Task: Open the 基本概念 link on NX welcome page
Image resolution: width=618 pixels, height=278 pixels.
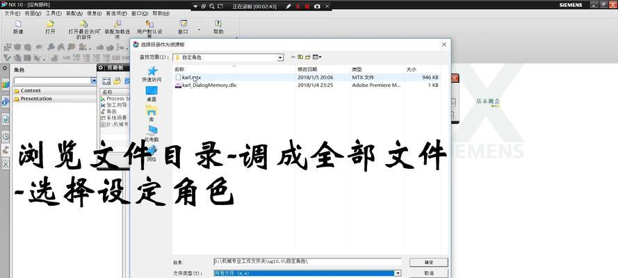Action: point(488,101)
